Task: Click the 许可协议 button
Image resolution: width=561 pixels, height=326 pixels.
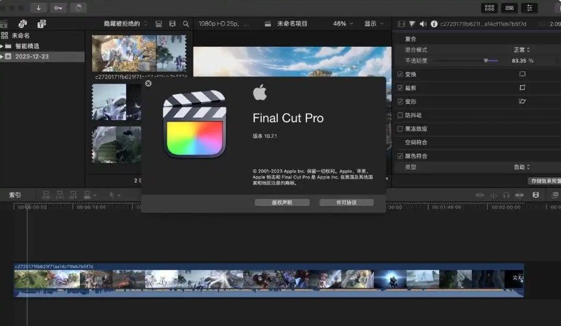Action: click(x=346, y=203)
